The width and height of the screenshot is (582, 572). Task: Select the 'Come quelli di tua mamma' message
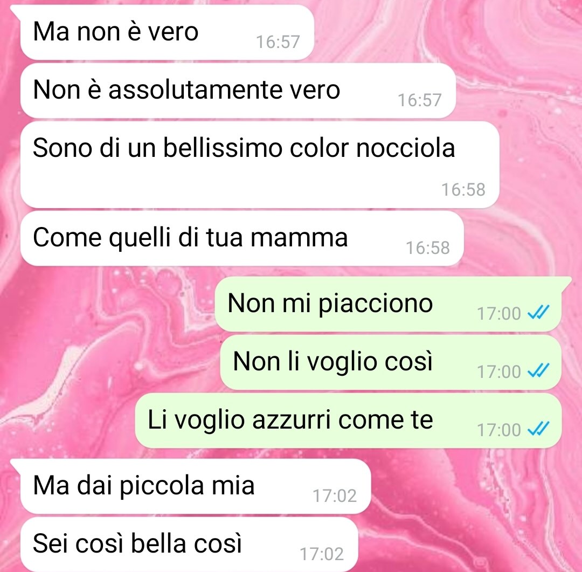click(242, 238)
